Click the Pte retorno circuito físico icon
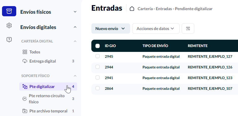This screenshot has height=116, width=238. pos(24,99)
